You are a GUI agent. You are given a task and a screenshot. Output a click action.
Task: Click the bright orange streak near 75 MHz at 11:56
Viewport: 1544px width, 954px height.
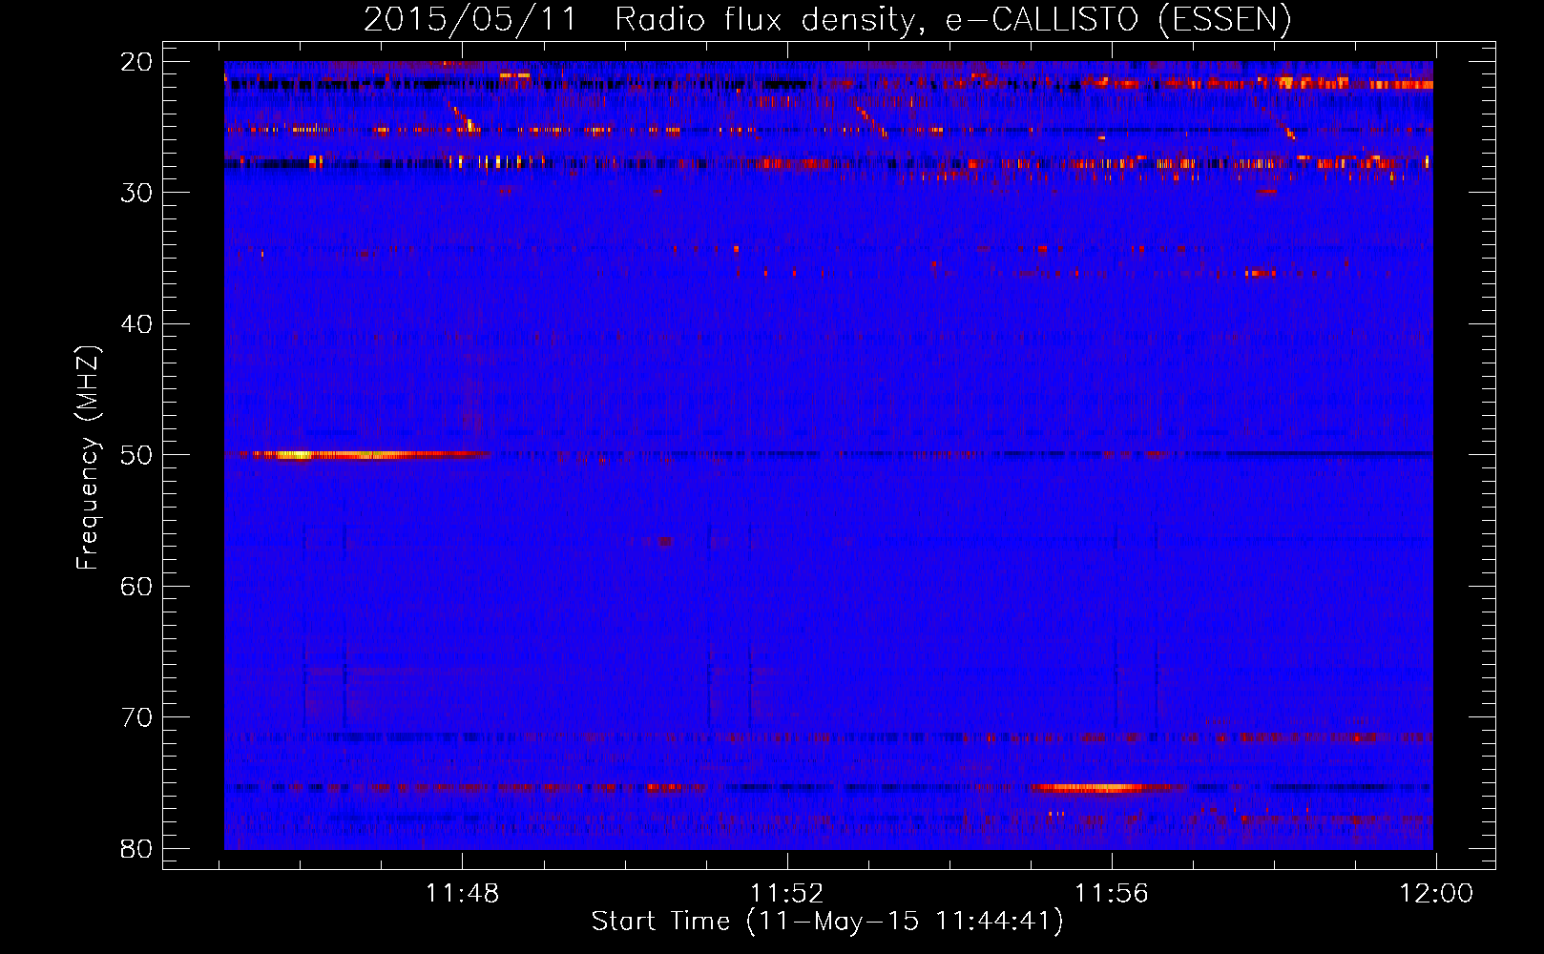[x=1107, y=788]
